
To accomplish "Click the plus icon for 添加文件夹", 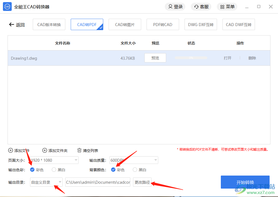I will [x=44, y=150].
